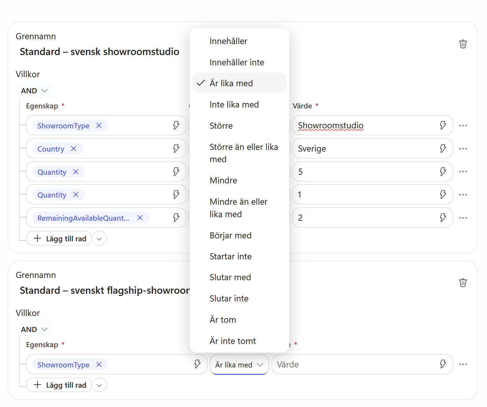Open more options for Sverige row
Screen dimensions: 487x407
[x=463, y=149]
